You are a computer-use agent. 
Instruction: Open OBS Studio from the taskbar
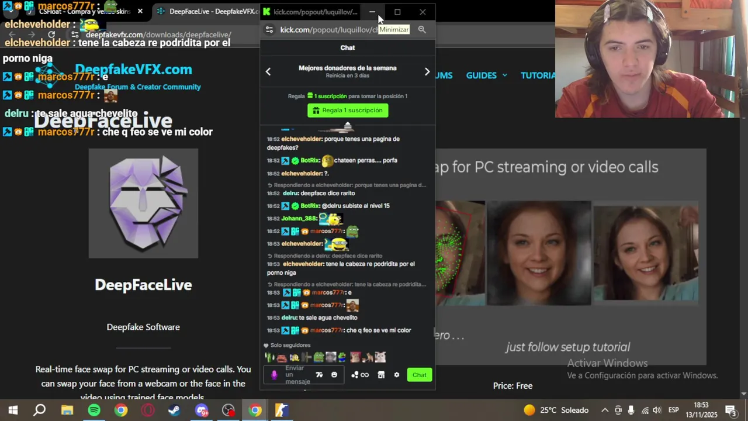point(228,410)
